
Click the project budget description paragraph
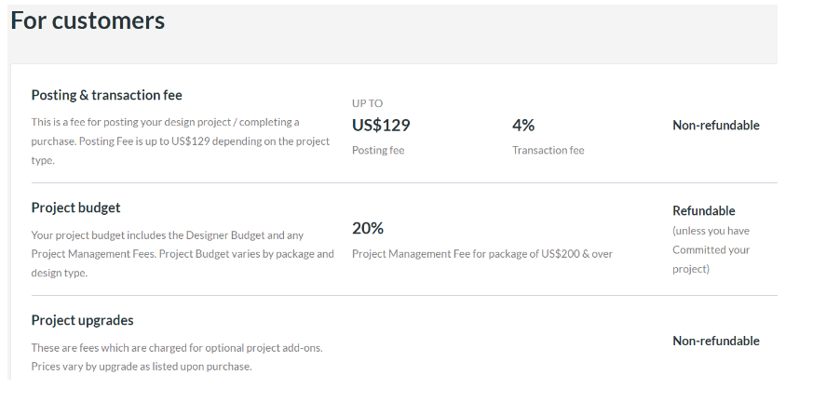pyautogui.click(x=183, y=254)
